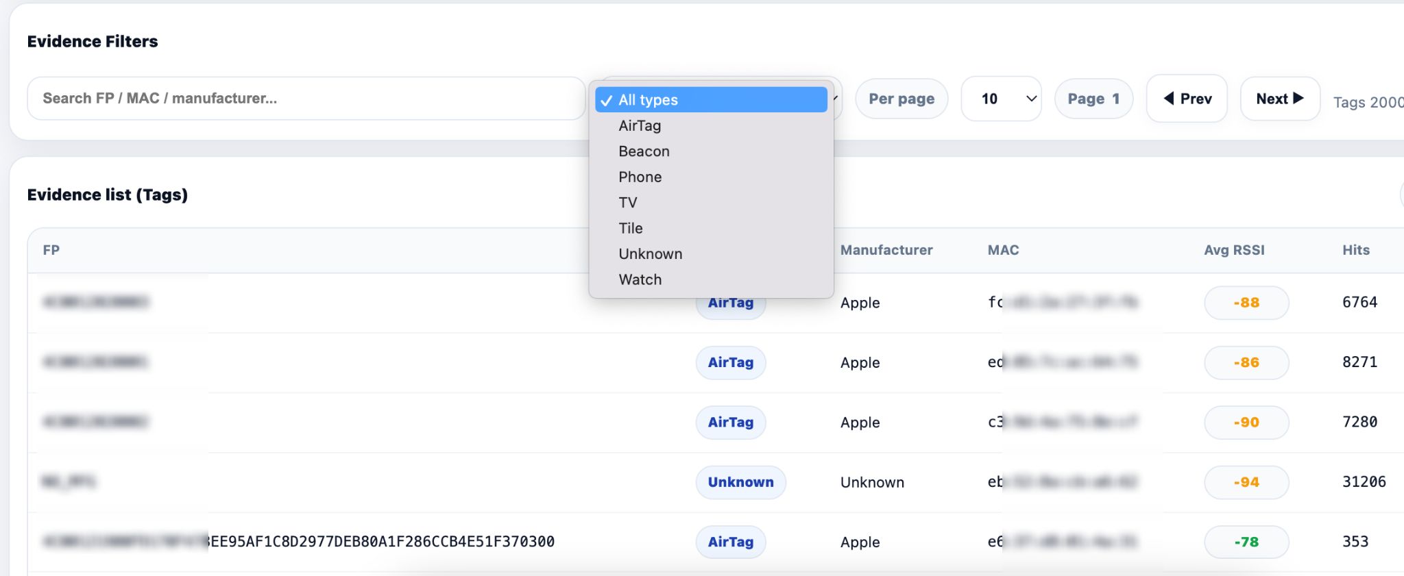Click the -94 Avg RSSI badge
Screen dimensions: 1404x576
tap(1246, 482)
